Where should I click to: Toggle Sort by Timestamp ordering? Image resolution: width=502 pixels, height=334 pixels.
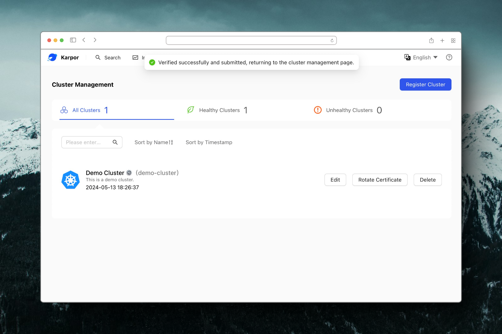tap(209, 142)
